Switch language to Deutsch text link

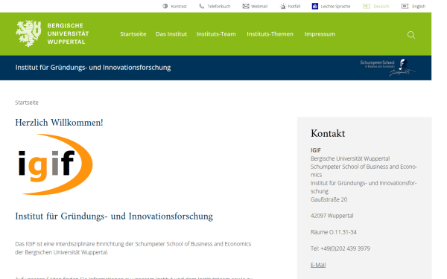coord(381,6)
